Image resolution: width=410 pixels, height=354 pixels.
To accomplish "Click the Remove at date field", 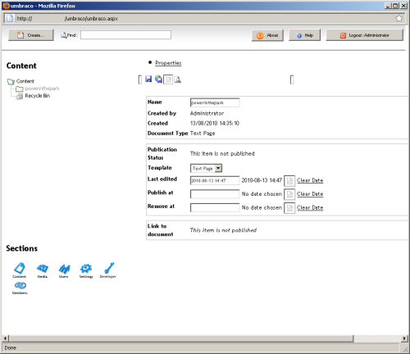I will [x=215, y=207].
